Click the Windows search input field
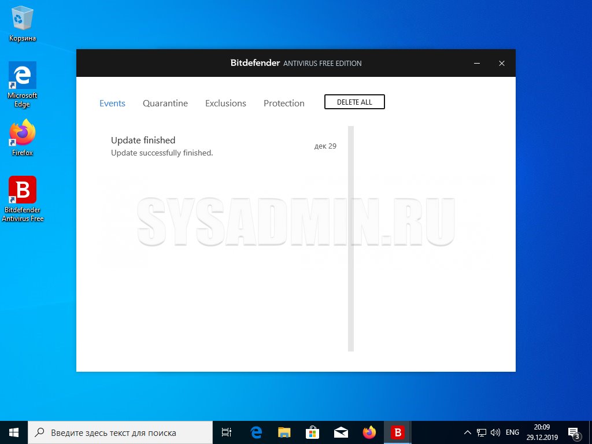592x444 pixels. (x=121, y=432)
